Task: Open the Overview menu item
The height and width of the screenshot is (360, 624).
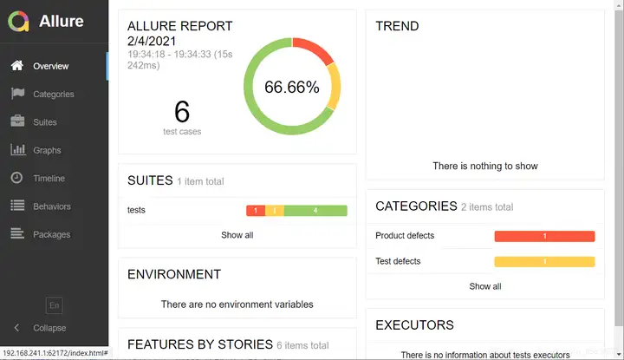Action: 54,66
